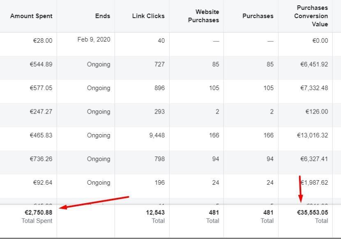
Task: Select the €7,332.48 conversion value cell
Action: click(312, 88)
